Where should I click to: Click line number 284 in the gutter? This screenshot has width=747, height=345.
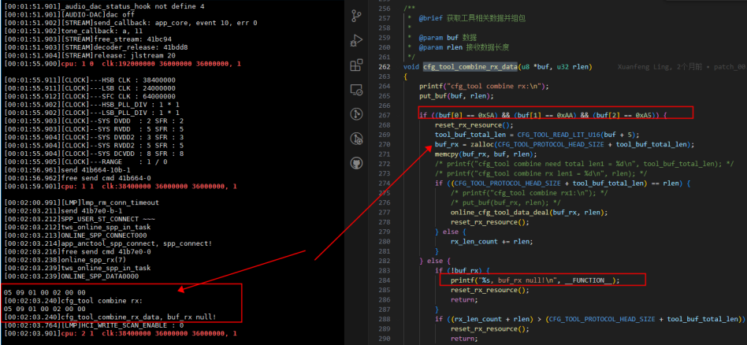pyautogui.click(x=384, y=280)
